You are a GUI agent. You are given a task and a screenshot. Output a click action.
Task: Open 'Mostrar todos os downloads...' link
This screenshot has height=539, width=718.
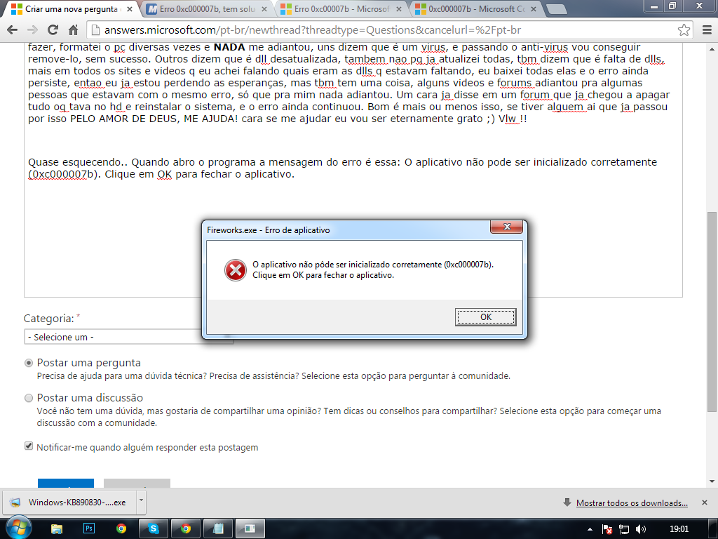point(632,503)
